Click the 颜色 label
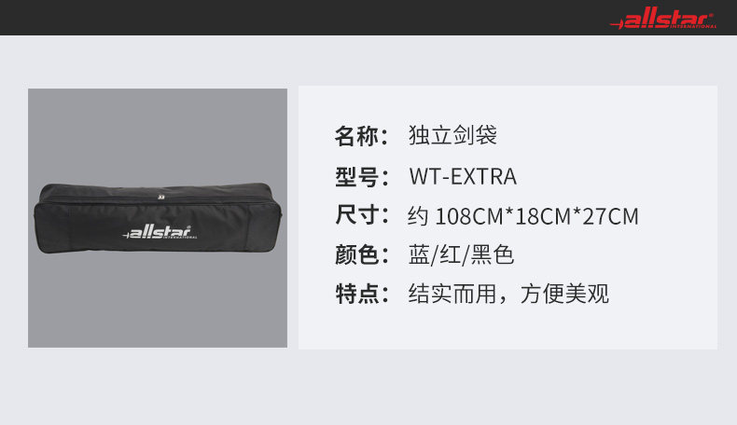 [362, 255]
